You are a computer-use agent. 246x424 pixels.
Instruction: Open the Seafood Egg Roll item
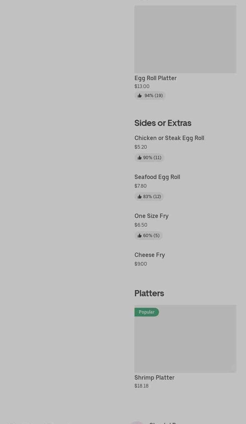(x=157, y=177)
